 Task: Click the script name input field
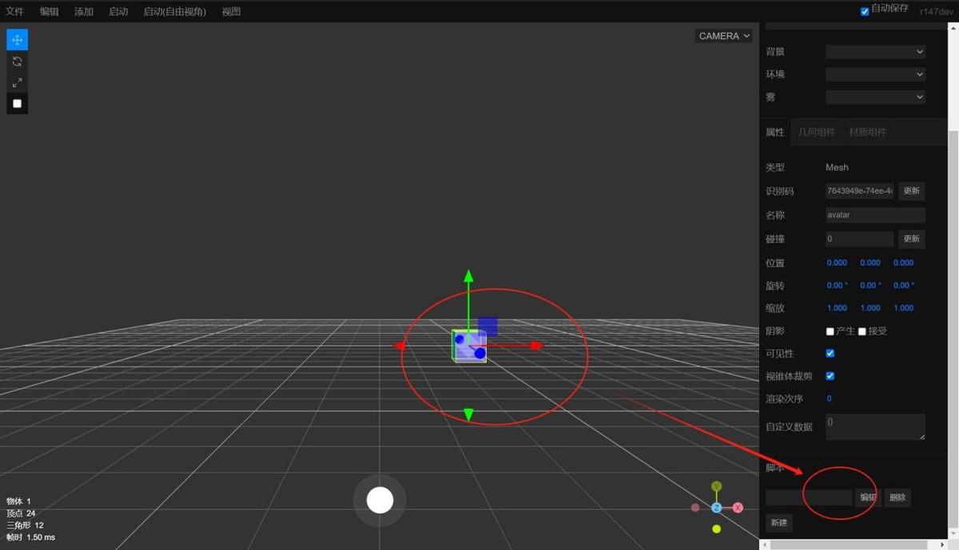tap(809, 497)
